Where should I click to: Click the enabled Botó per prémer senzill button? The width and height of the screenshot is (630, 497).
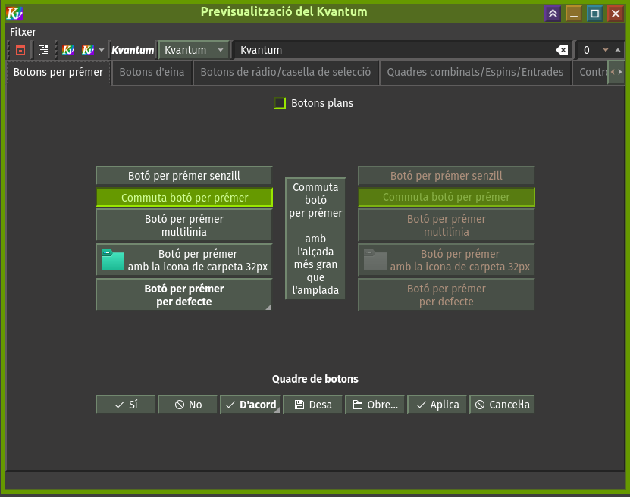[184, 176]
